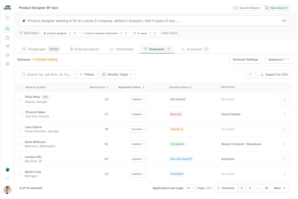Open the applications per page dropdown
This screenshot has height=199, width=298.
click(190, 188)
